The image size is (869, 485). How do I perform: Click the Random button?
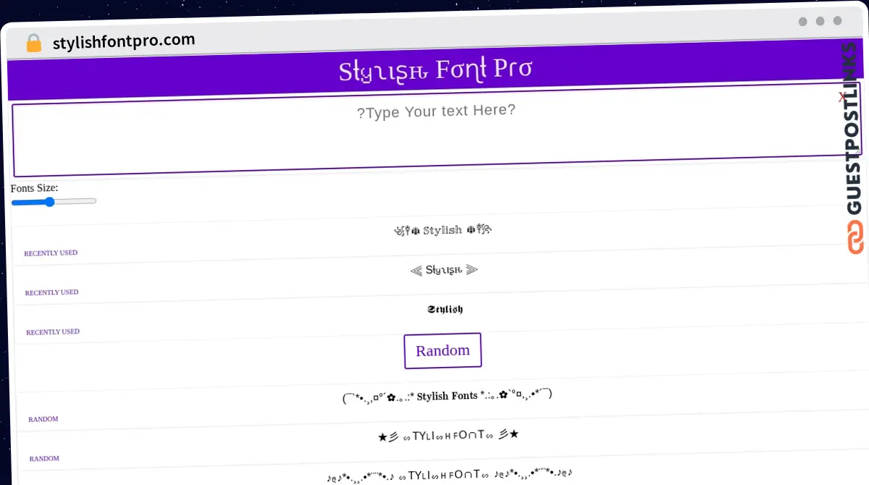point(442,350)
